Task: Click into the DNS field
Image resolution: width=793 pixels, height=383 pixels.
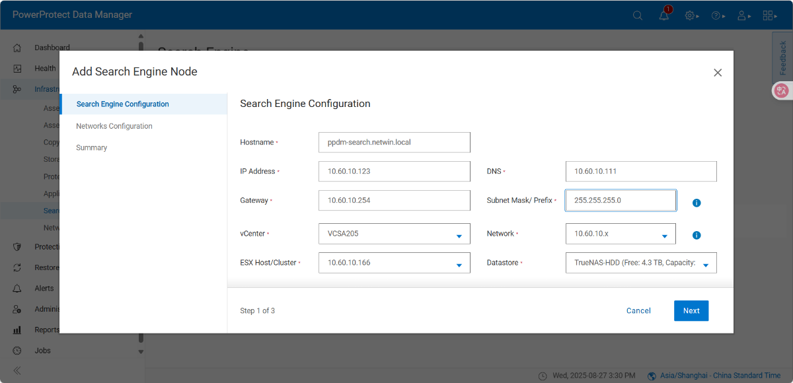Action: 641,171
